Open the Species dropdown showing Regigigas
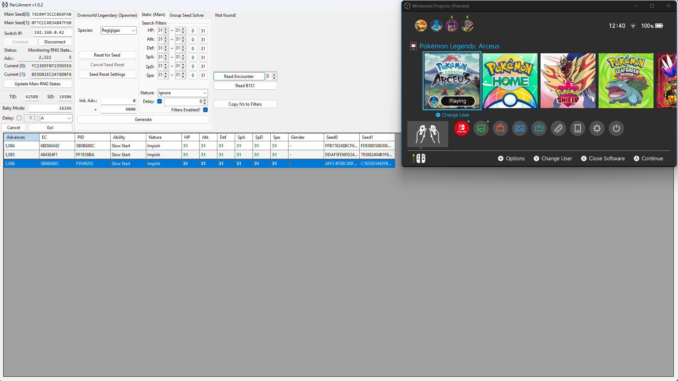Image resolution: width=678 pixels, height=381 pixels. pyautogui.click(x=118, y=31)
